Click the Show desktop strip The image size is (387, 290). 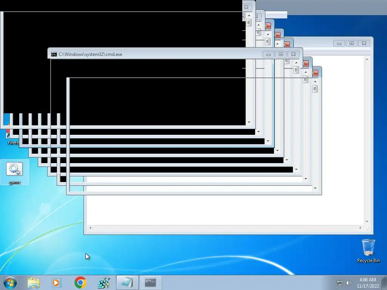point(384,282)
